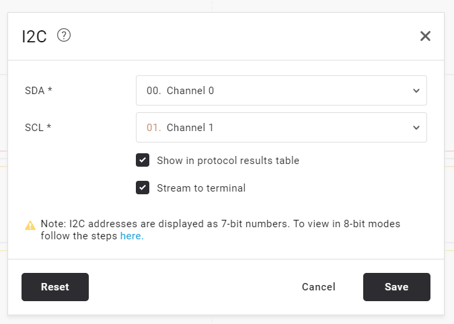The height and width of the screenshot is (324, 454).
Task: Uncheck the protocol results table checkbox
Action: (143, 161)
